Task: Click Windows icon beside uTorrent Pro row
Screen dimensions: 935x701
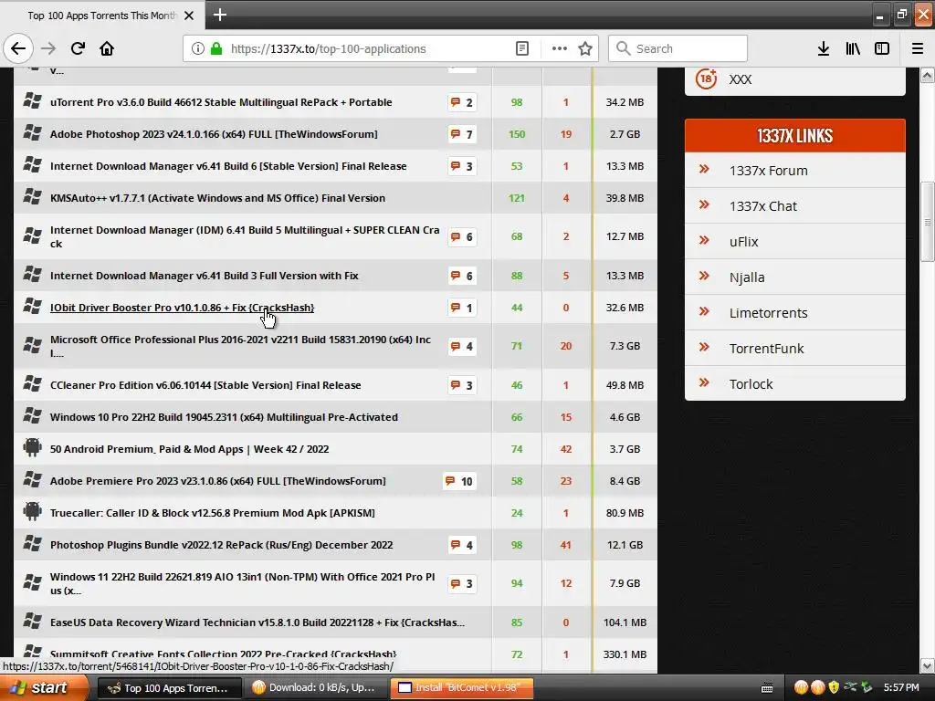Action: point(32,100)
